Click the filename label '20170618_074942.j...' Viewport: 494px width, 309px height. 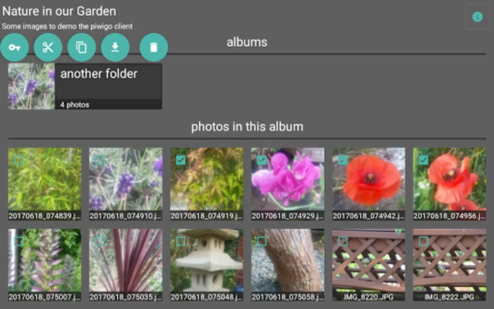coord(368,216)
